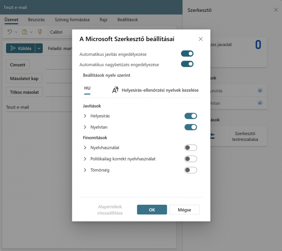Open the Beállítások ribbon tab
Screen dimensions: 282x251
pos(128,20)
